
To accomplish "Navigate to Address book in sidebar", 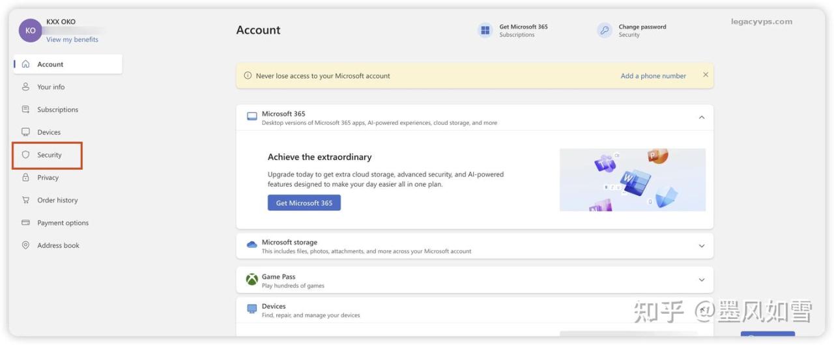I will [x=58, y=246].
